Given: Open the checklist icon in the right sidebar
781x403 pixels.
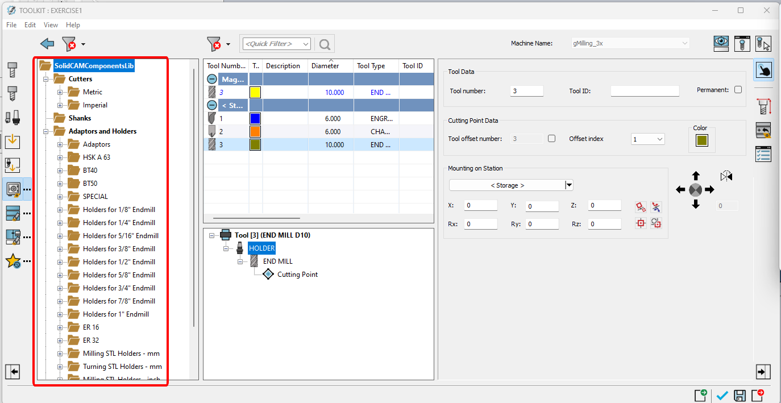Looking at the screenshot, I should pos(763,154).
